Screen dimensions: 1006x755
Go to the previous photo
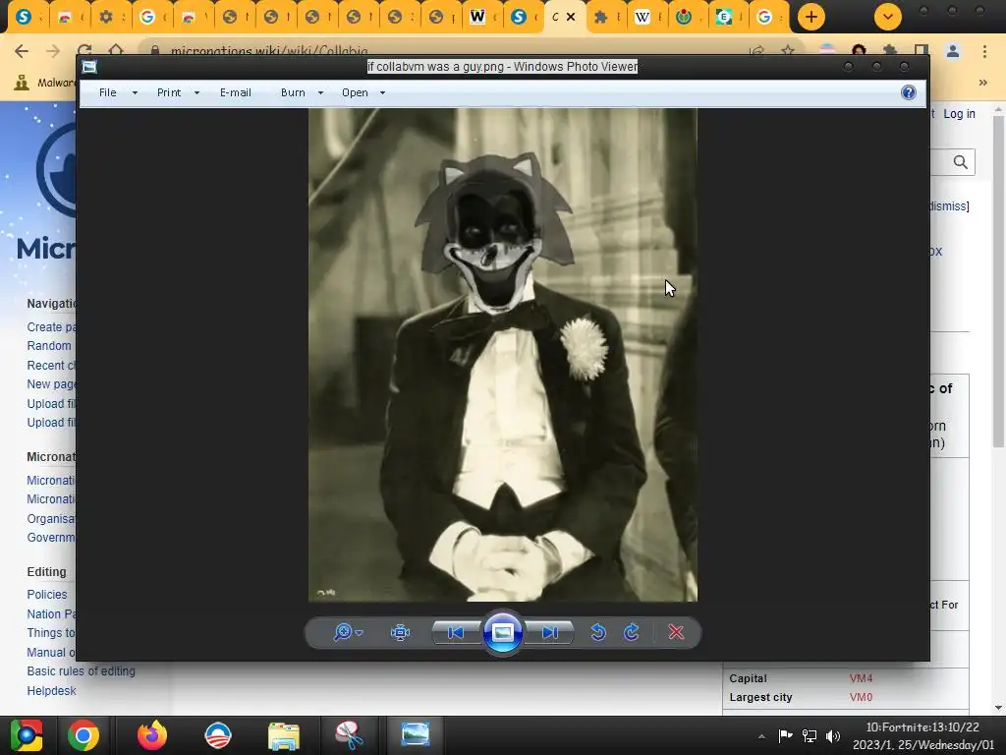point(456,632)
